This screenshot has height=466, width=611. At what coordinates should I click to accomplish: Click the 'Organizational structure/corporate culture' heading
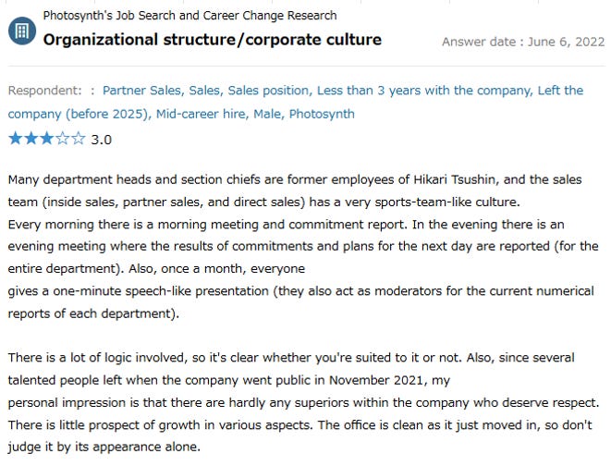[213, 40]
